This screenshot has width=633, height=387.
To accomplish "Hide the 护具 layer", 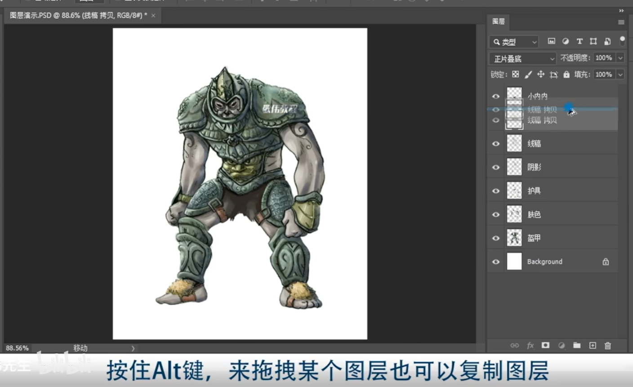I will (x=496, y=191).
